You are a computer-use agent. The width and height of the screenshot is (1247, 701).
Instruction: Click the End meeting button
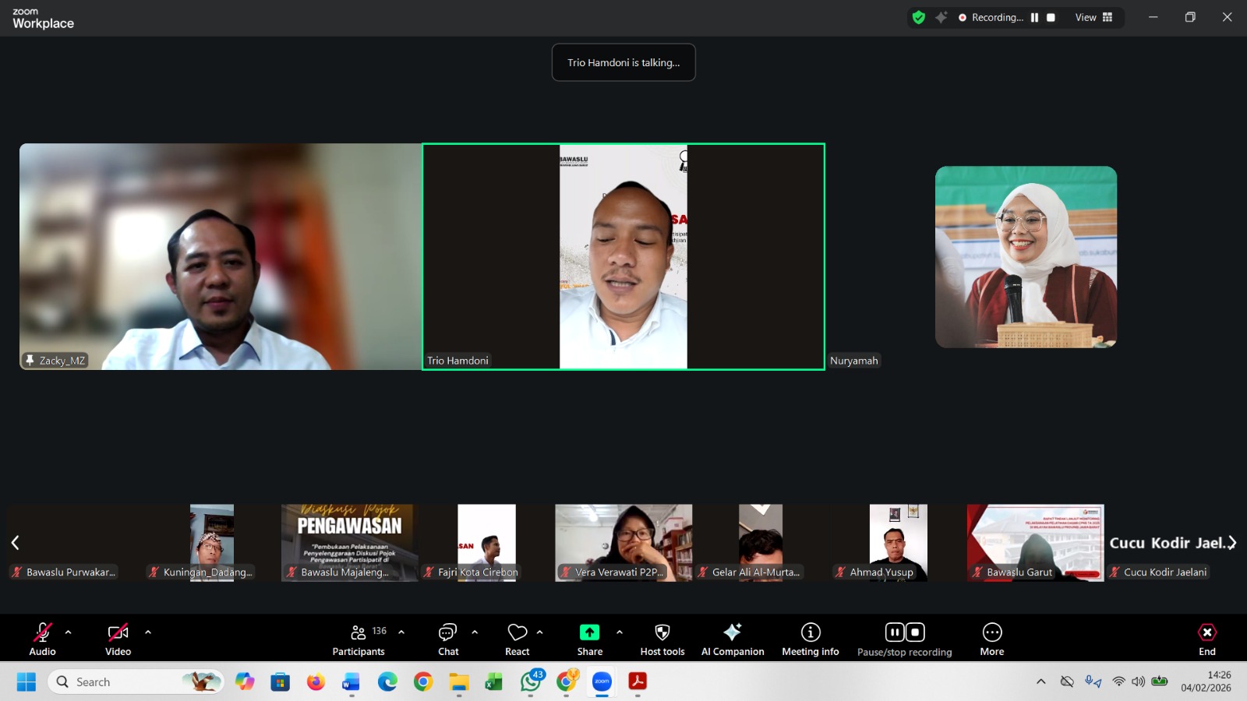coord(1206,639)
